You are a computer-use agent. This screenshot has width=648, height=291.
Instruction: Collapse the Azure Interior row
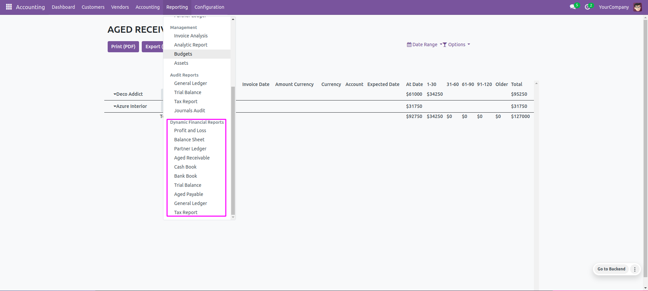[115, 106]
